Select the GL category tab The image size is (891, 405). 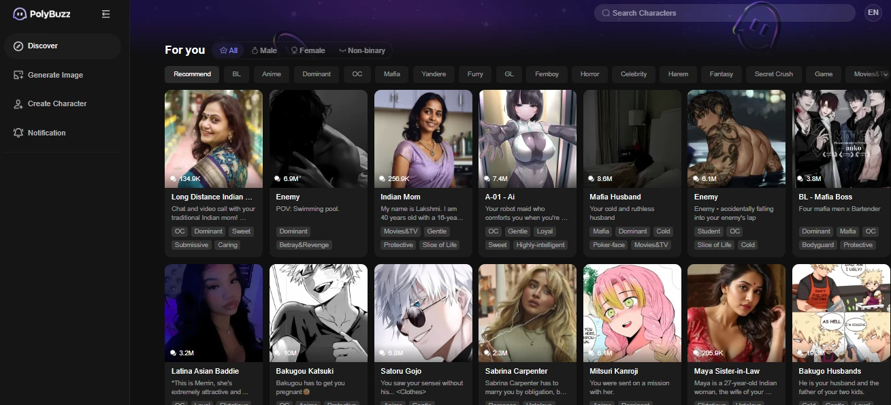(509, 74)
